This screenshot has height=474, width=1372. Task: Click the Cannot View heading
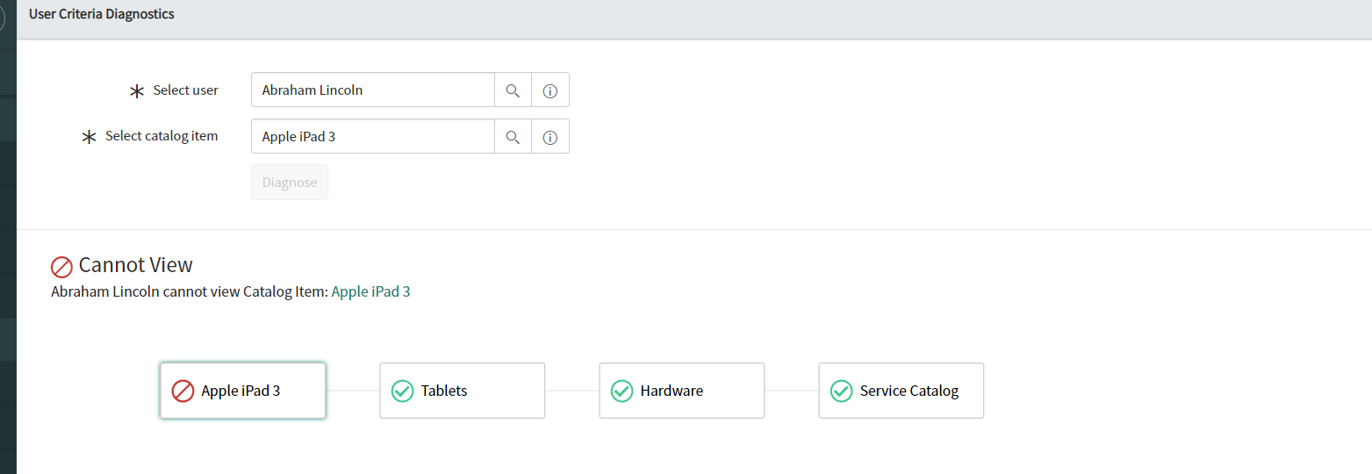point(136,265)
